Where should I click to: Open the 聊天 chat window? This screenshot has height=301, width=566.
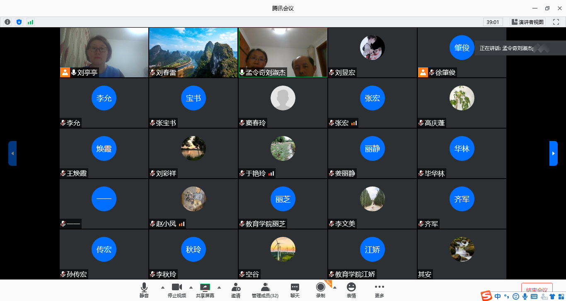coord(295,290)
